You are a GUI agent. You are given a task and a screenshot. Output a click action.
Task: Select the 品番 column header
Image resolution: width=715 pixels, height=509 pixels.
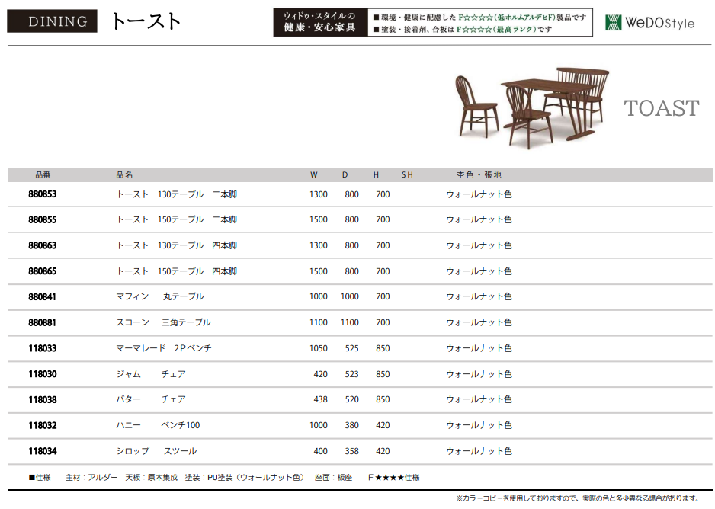[43, 175]
